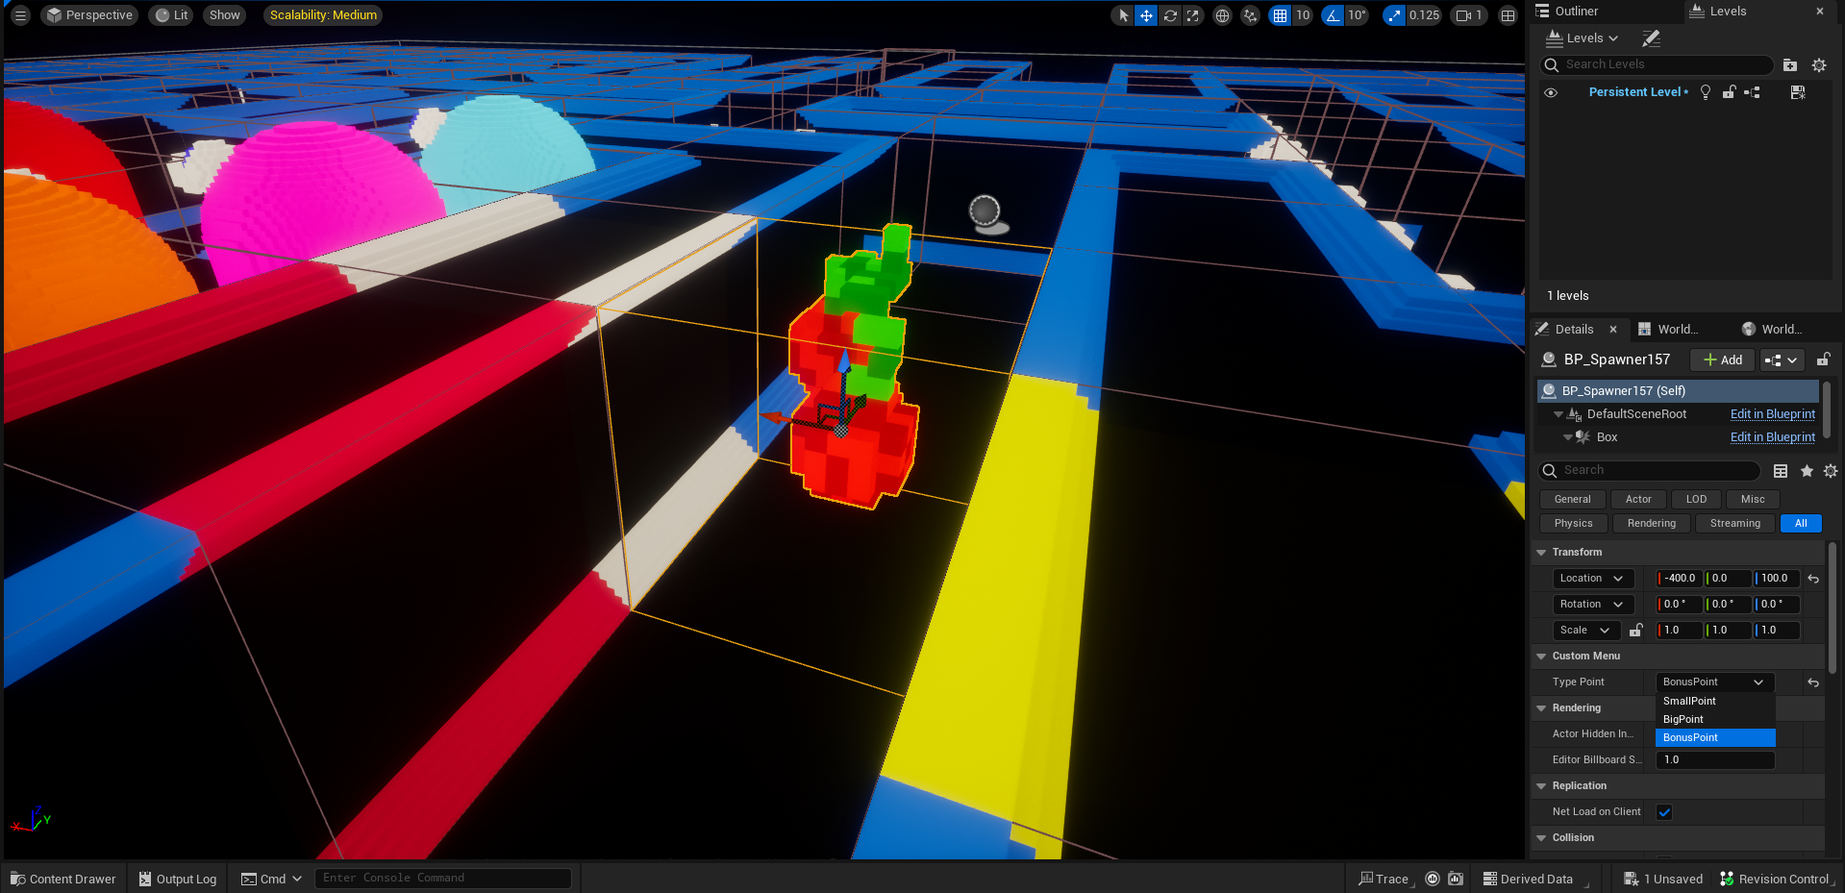Open the Cmd console type dropdown
This screenshot has height=893, width=1845.
coord(272,879)
